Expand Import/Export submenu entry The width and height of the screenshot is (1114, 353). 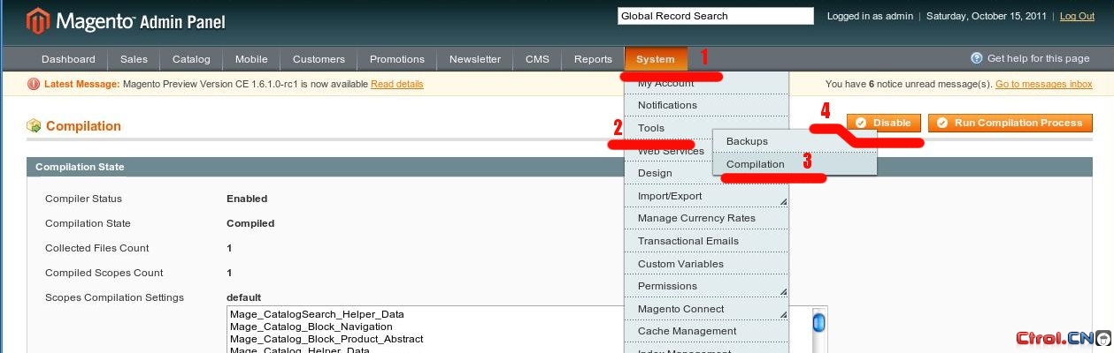(x=706, y=196)
